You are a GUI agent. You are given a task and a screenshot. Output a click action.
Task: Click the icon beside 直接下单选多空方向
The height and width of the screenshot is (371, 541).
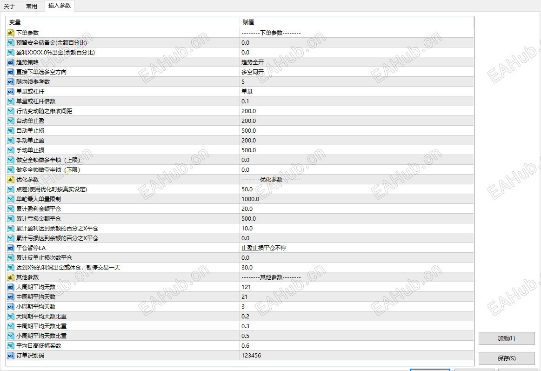[x=10, y=72]
